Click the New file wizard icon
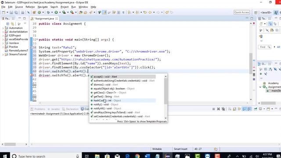The width and height of the screenshot is (281, 158). click(x=4, y=12)
